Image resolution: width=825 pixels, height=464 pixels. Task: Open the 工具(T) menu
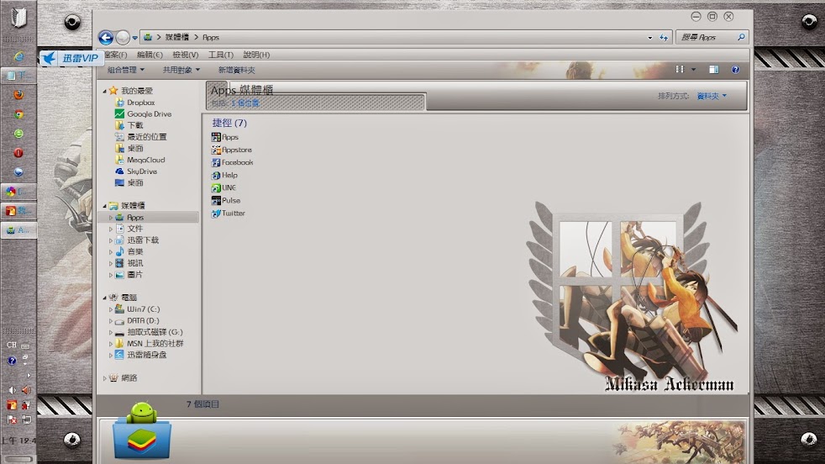220,55
